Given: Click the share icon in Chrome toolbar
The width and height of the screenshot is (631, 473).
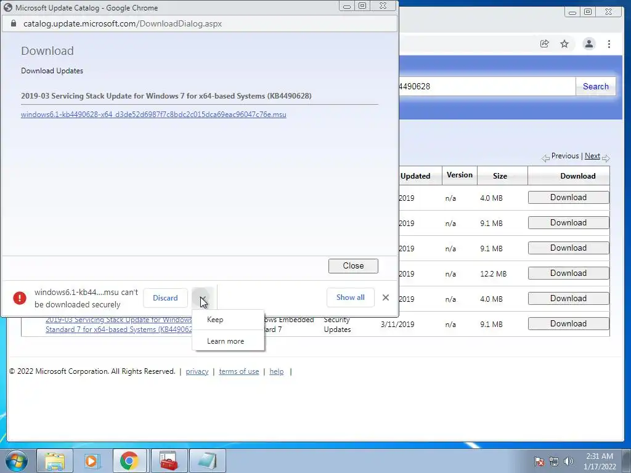Looking at the screenshot, I should (x=545, y=44).
